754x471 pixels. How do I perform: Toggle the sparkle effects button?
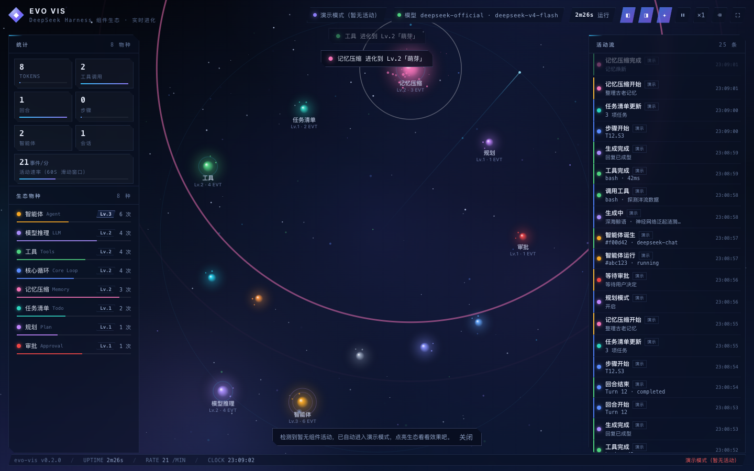(x=664, y=15)
